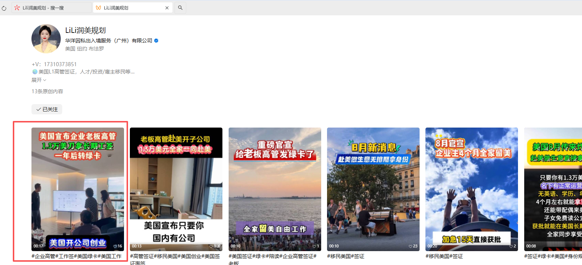Click the heart icon showing 1 like
The image size is (582, 265).
coord(314,246)
